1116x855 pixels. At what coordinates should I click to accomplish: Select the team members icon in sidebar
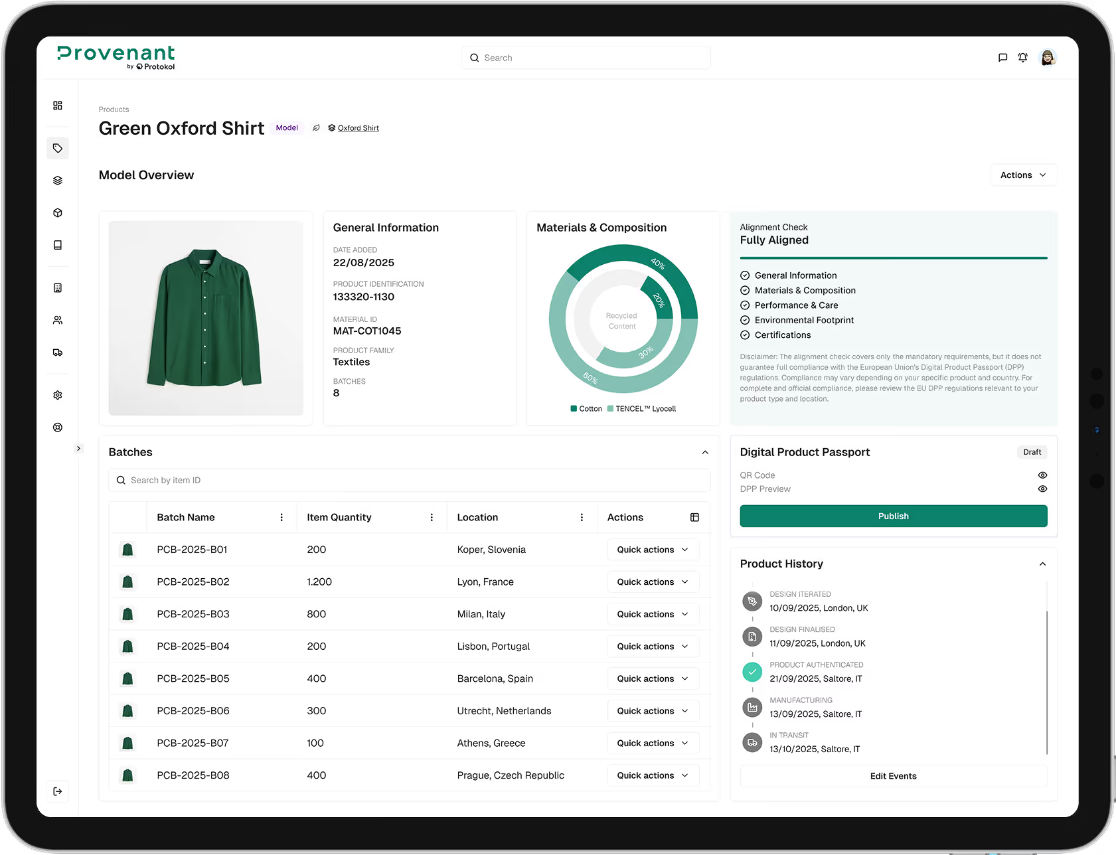pyautogui.click(x=58, y=320)
